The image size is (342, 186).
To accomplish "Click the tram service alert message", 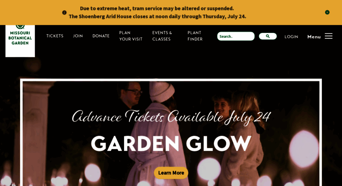I will click(157, 8).
